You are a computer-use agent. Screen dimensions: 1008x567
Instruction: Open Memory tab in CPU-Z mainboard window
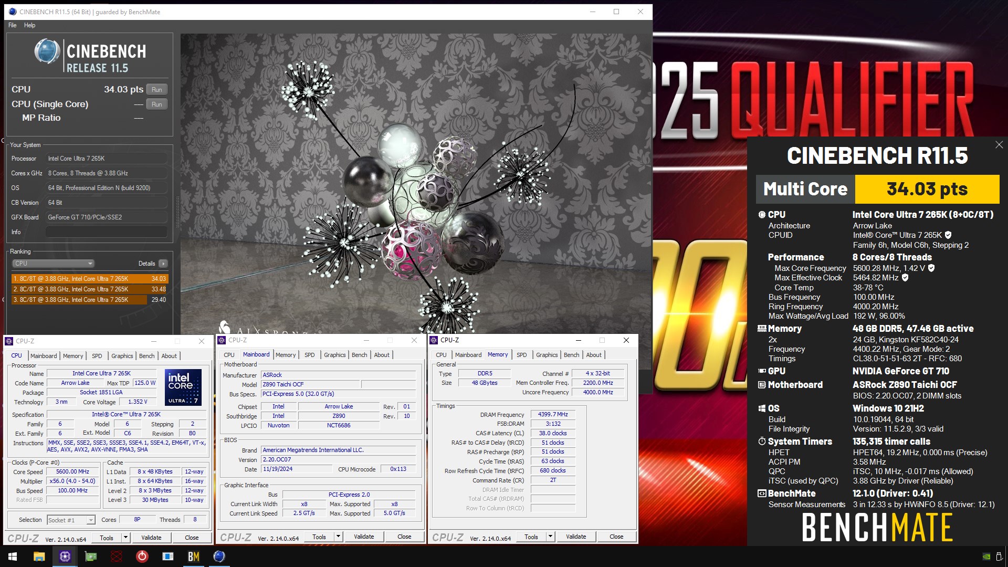point(286,355)
